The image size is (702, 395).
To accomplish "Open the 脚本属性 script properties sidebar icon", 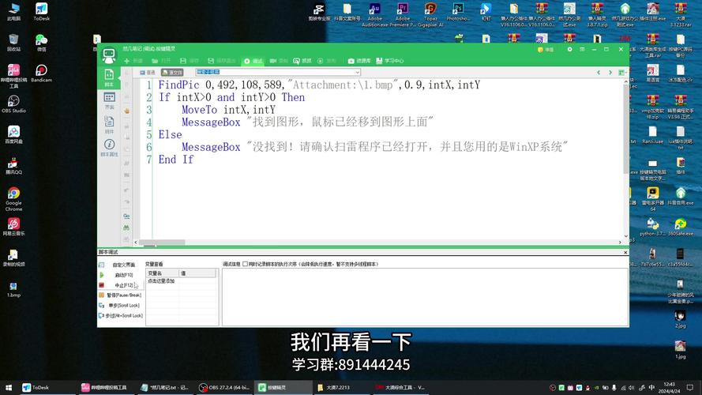I will pos(109,148).
